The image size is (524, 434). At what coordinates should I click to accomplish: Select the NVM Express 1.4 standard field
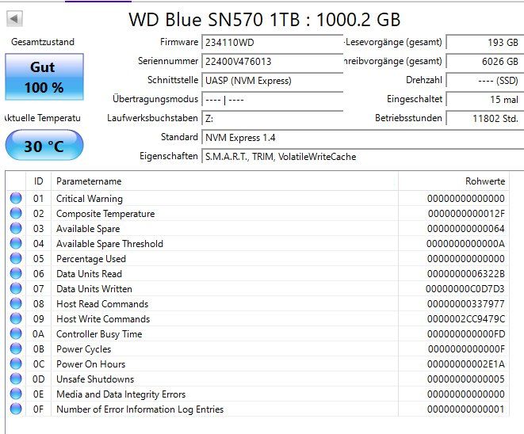(x=362, y=138)
